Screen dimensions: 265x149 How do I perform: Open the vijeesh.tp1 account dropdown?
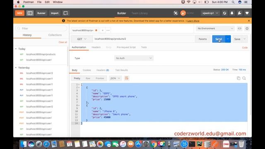(x=210, y=13)
